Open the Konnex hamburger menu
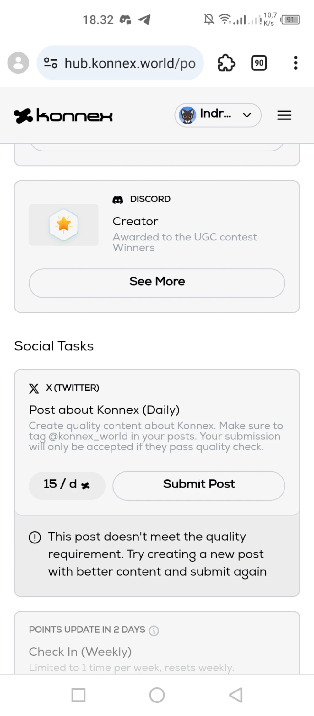314x716 pixels. (x=284, y=115)
